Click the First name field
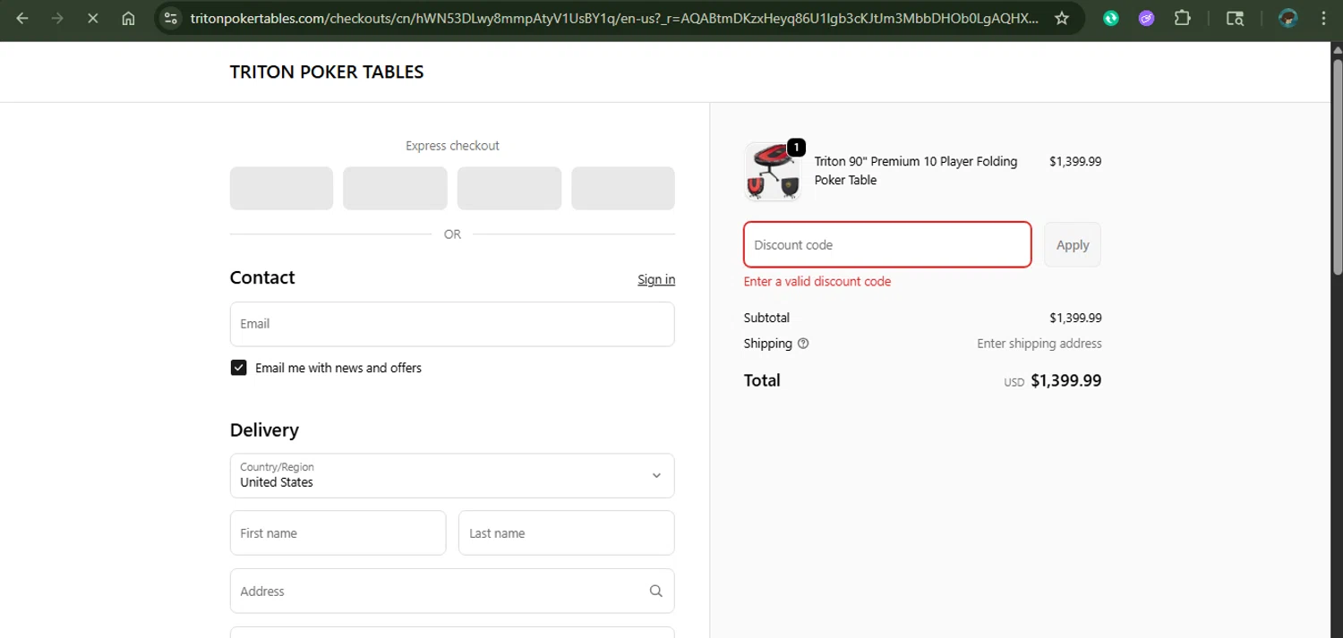 click(x=338, y=533)
